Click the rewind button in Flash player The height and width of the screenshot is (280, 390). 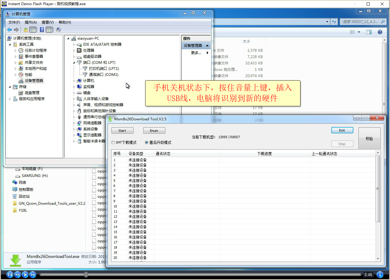[x=18, y=275]
